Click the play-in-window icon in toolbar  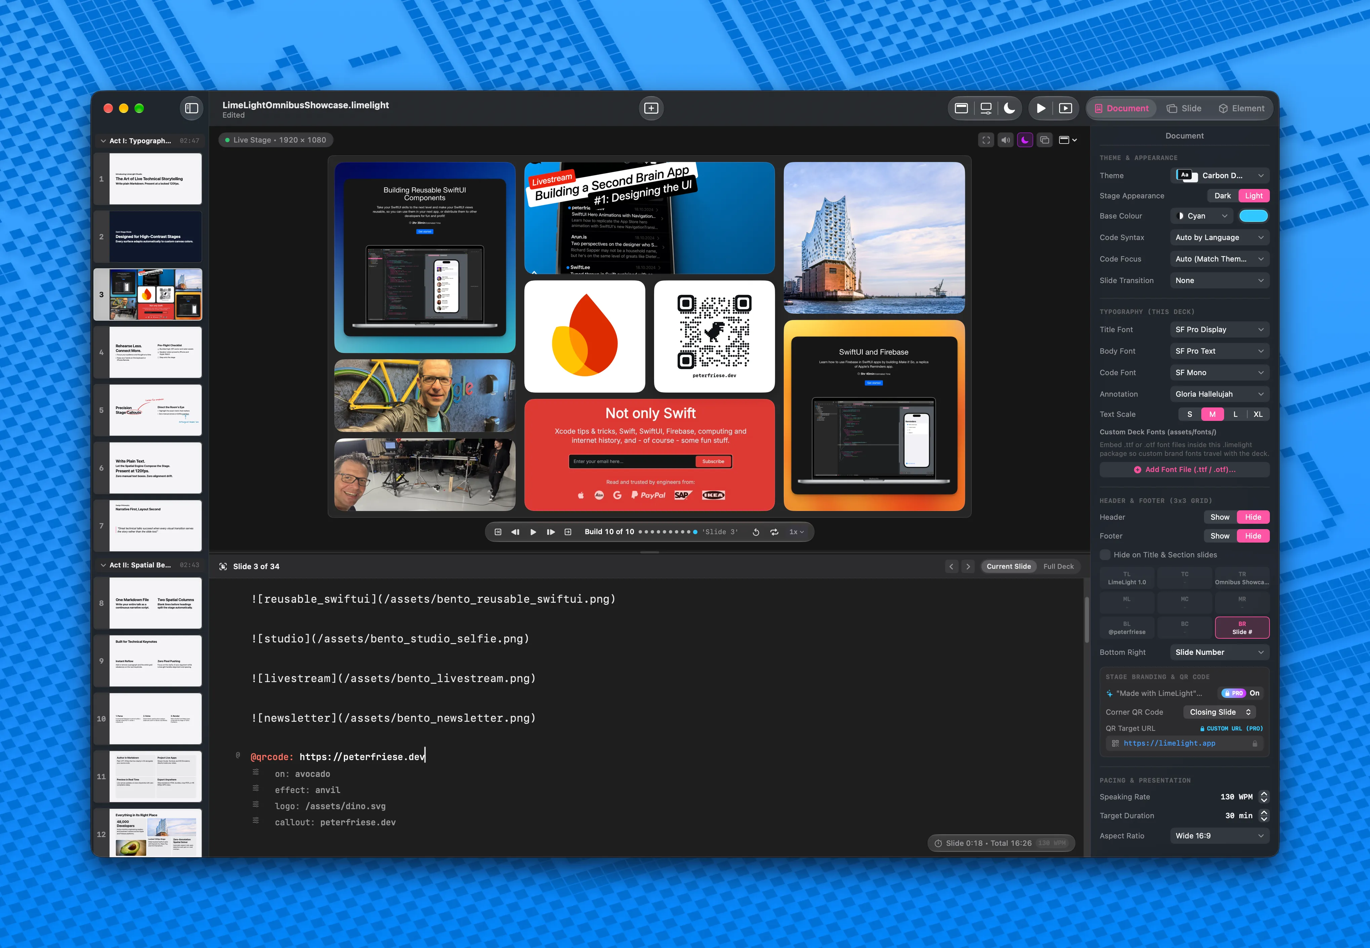[1066, 108]
